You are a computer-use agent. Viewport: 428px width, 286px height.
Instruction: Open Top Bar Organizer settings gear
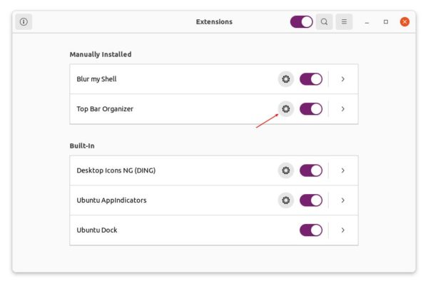coord(285,109)
